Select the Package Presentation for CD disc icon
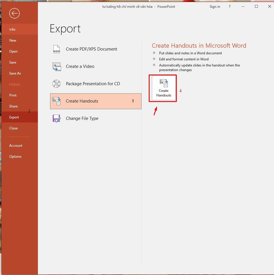Screen dimensions: 274x275 [x=56, y=83]
